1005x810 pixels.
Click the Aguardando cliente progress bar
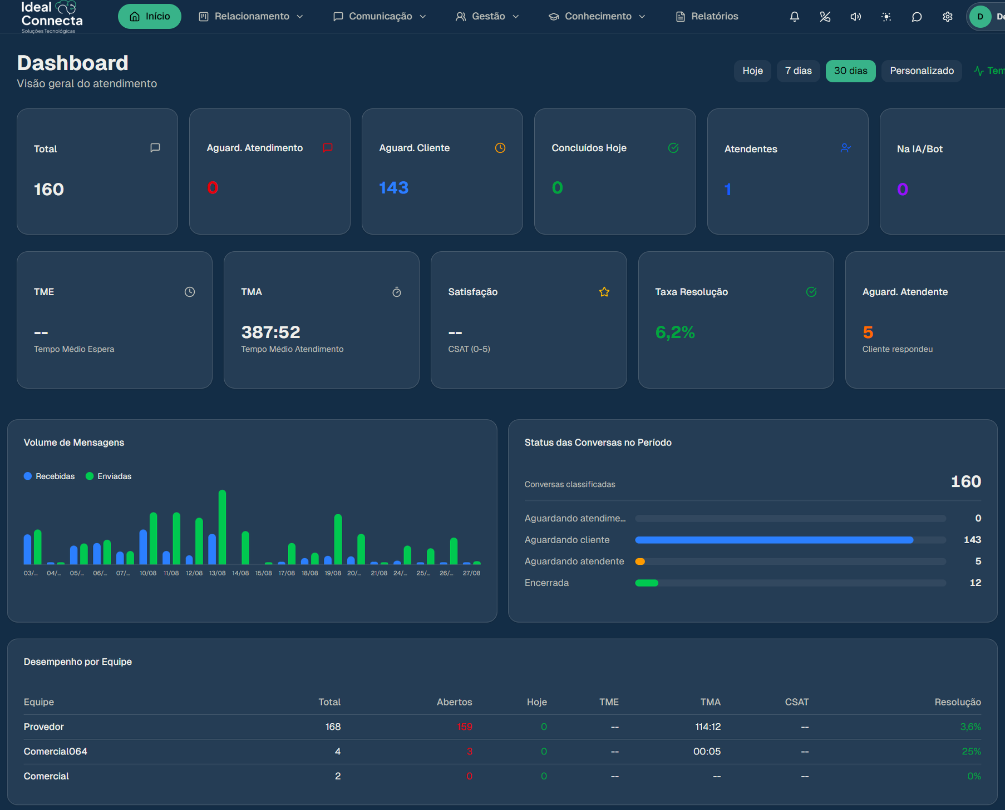pos(790,540)
